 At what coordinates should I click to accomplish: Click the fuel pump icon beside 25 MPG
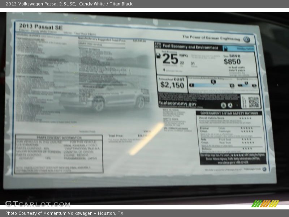tap(159, 55)
